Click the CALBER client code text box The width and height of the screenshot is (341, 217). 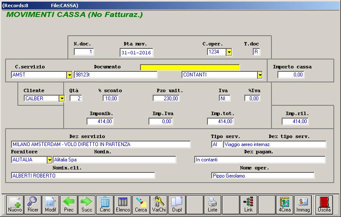pos(41,99)
